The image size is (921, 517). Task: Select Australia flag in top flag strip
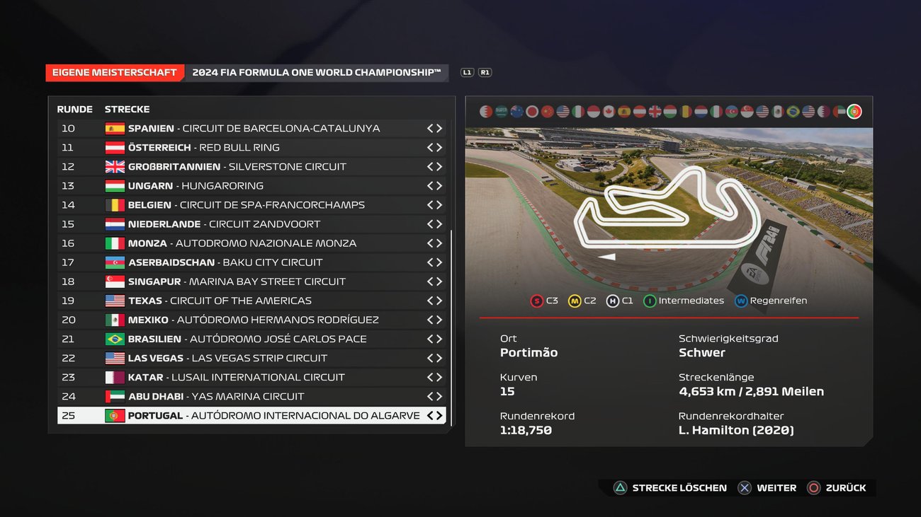516,112
